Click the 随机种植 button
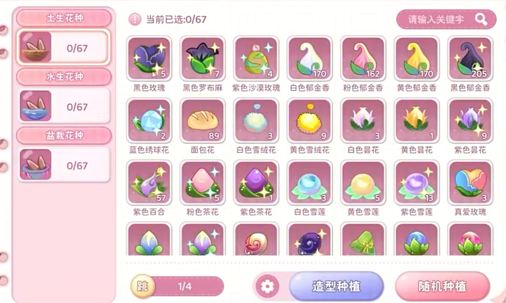 (443, 286)
